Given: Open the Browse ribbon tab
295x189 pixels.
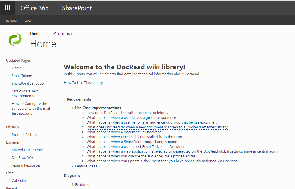Looking at the screenshot, I should click(x=12, y=21).
